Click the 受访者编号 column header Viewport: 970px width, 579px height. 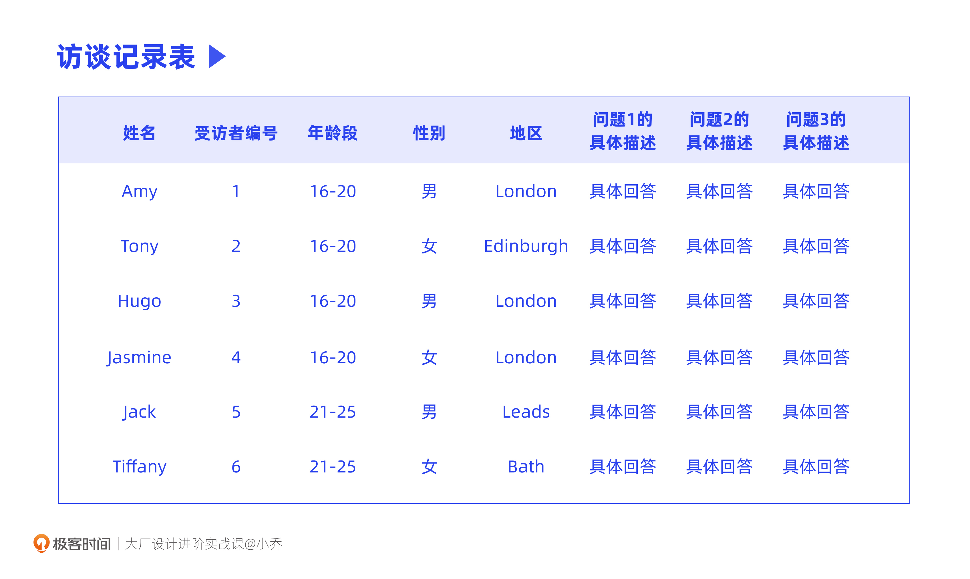coord(236,133)
